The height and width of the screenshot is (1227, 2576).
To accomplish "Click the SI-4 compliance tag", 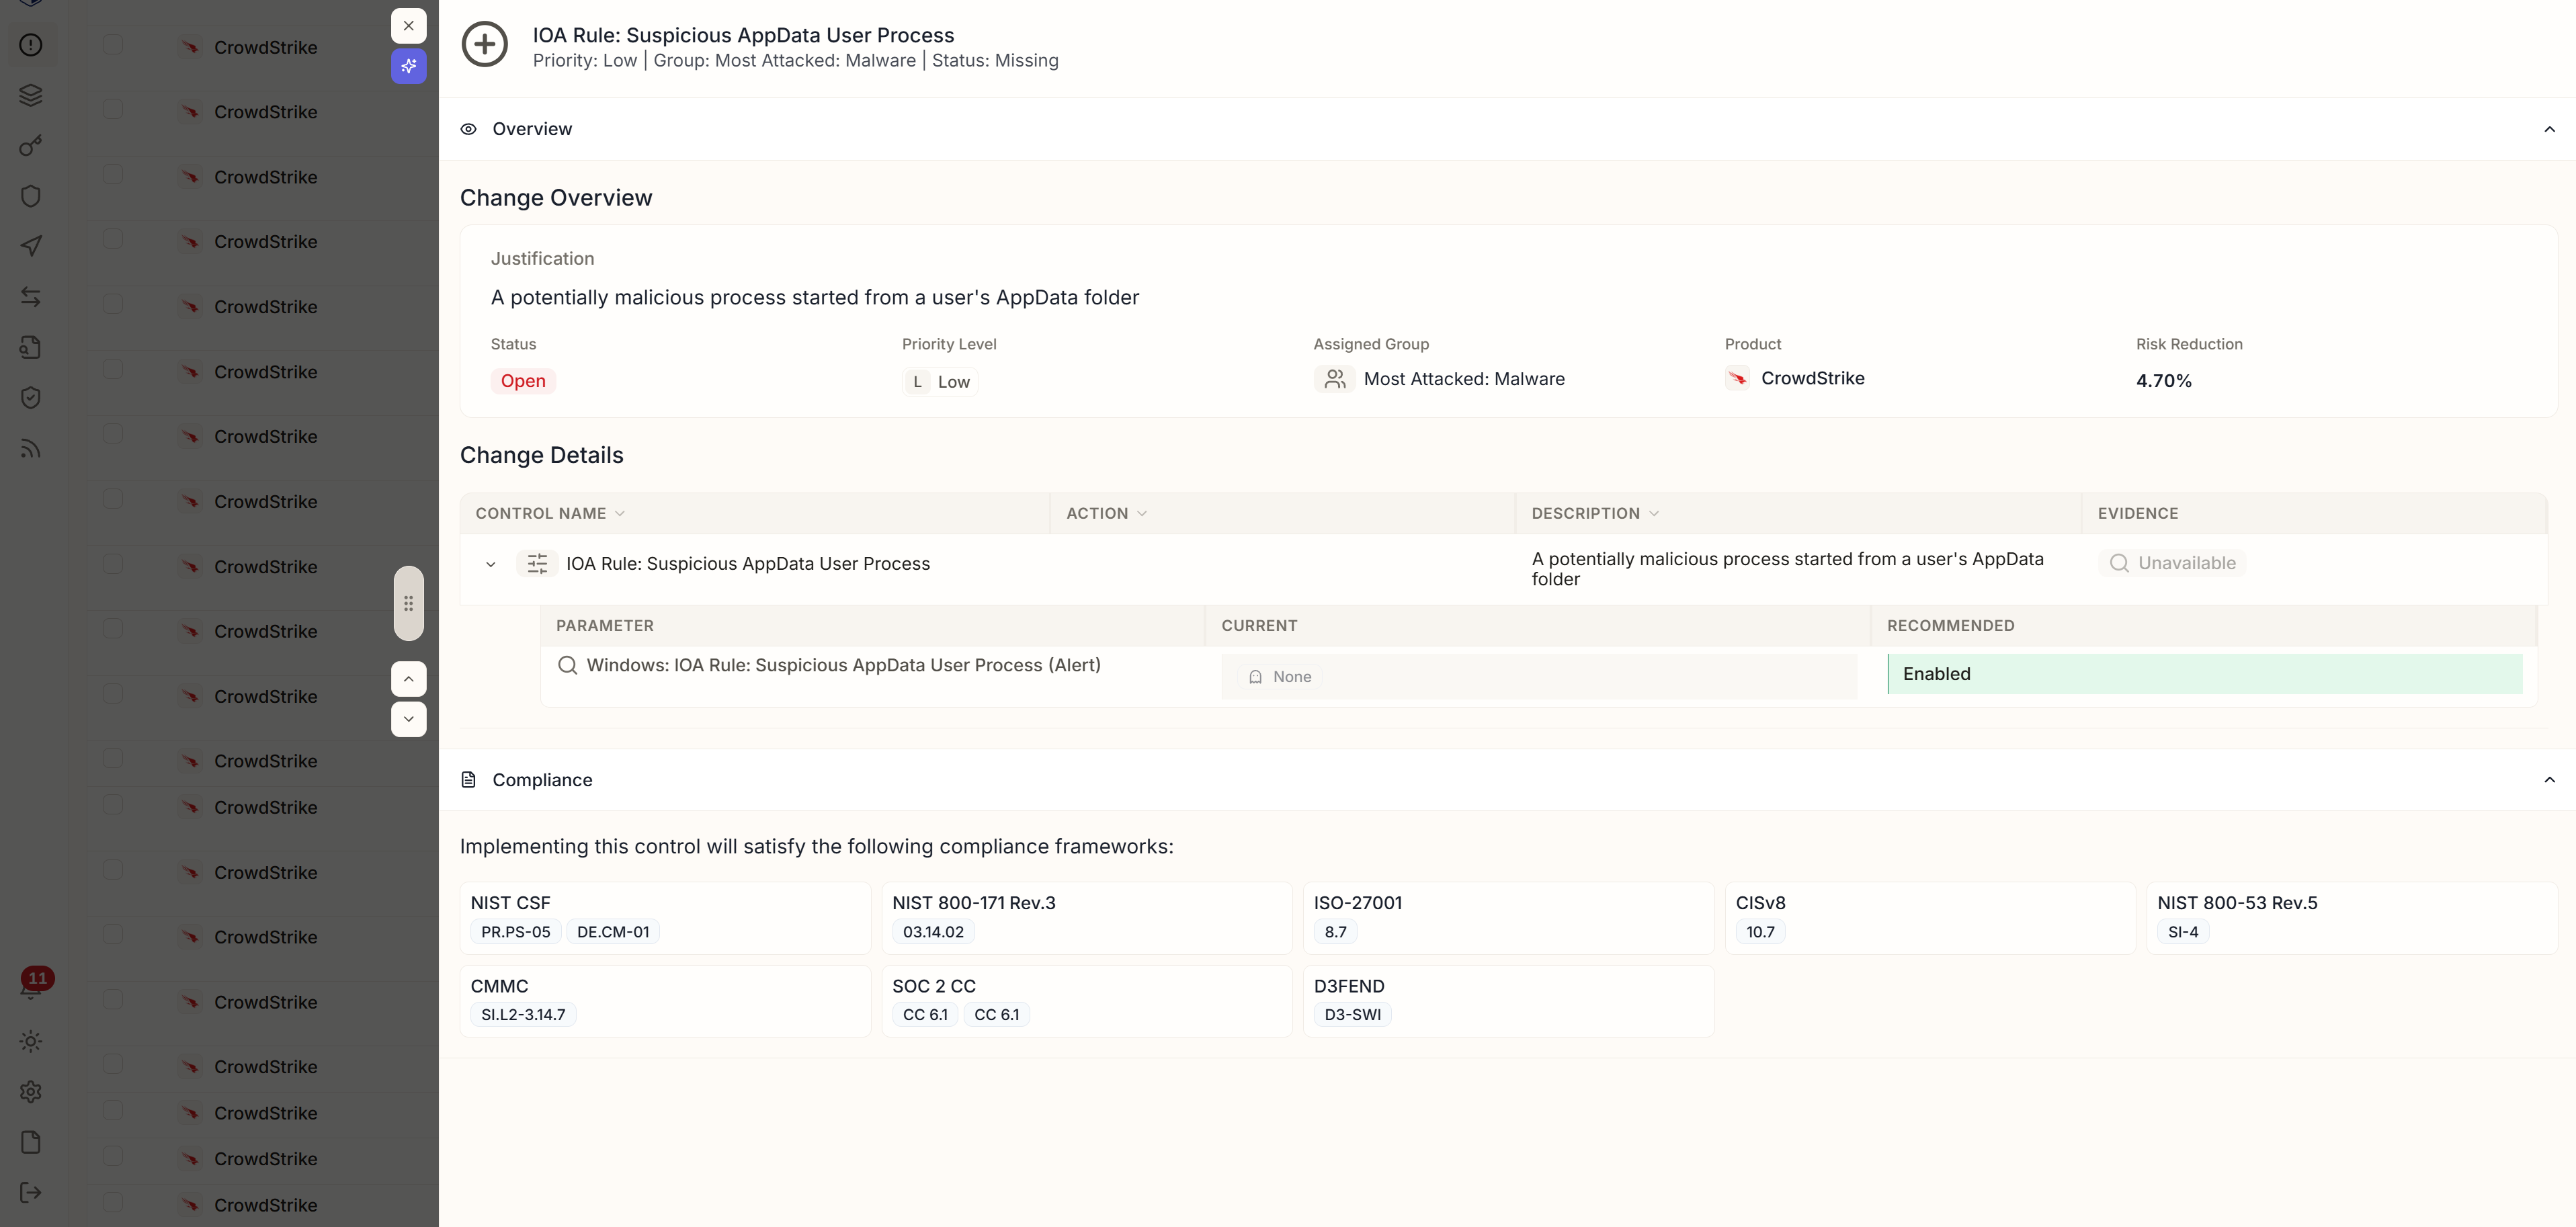I will pos(2183,932).
